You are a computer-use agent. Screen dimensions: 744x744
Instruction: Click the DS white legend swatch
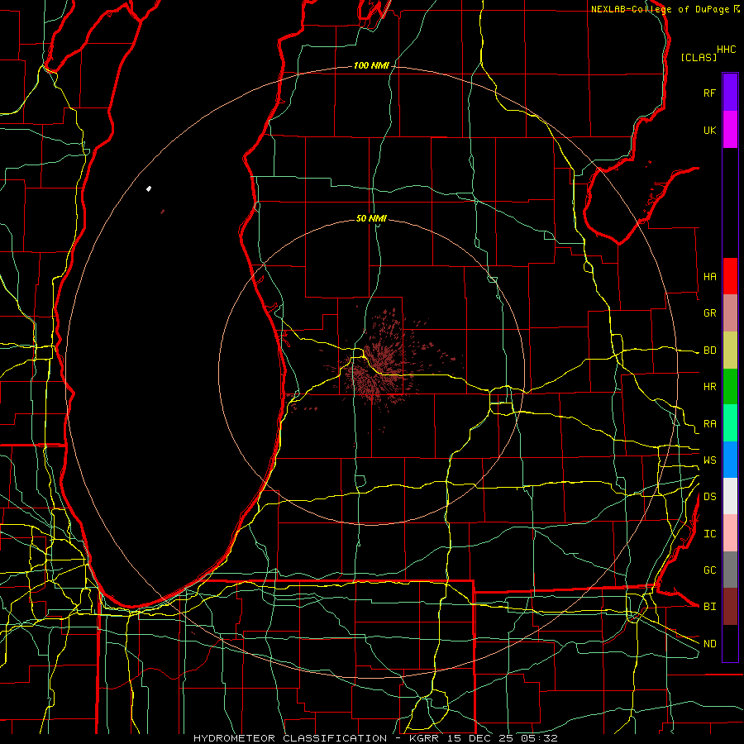[730, 496]
